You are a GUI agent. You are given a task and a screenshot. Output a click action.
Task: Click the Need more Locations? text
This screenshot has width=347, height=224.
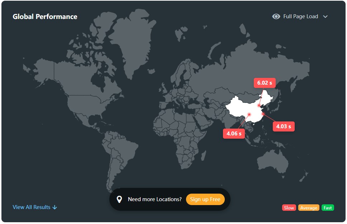click(x=155, y=199)
